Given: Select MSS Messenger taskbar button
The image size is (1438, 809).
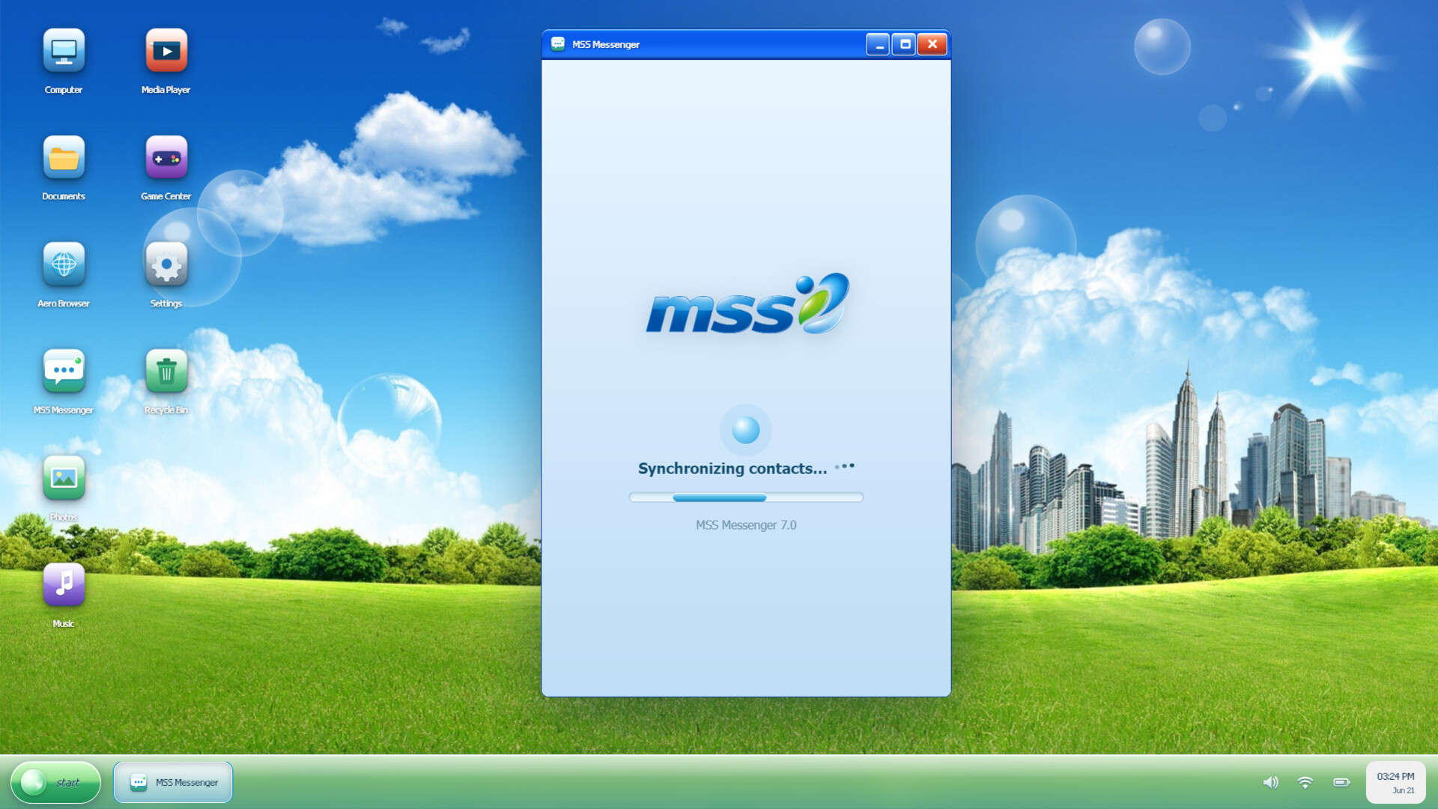Looking at the screenshot, I should click(x=173, y=782).
